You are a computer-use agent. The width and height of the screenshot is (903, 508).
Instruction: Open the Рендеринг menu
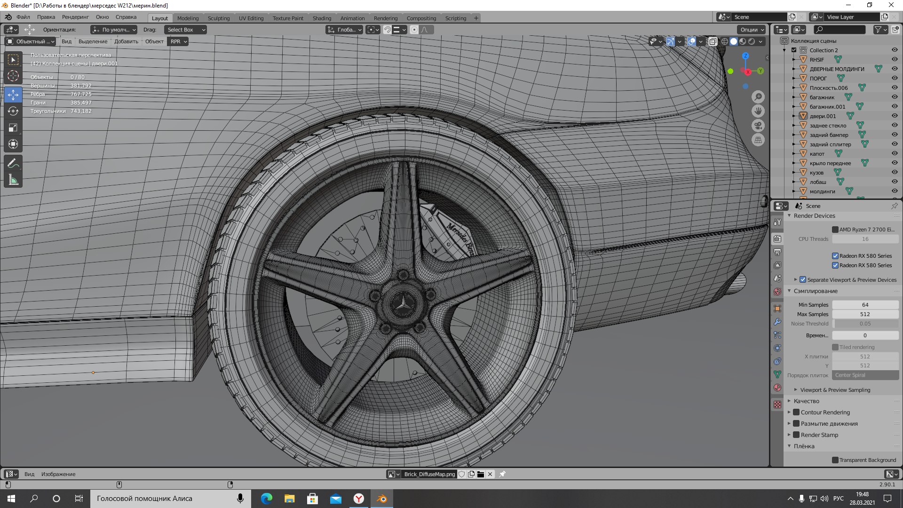75,17
